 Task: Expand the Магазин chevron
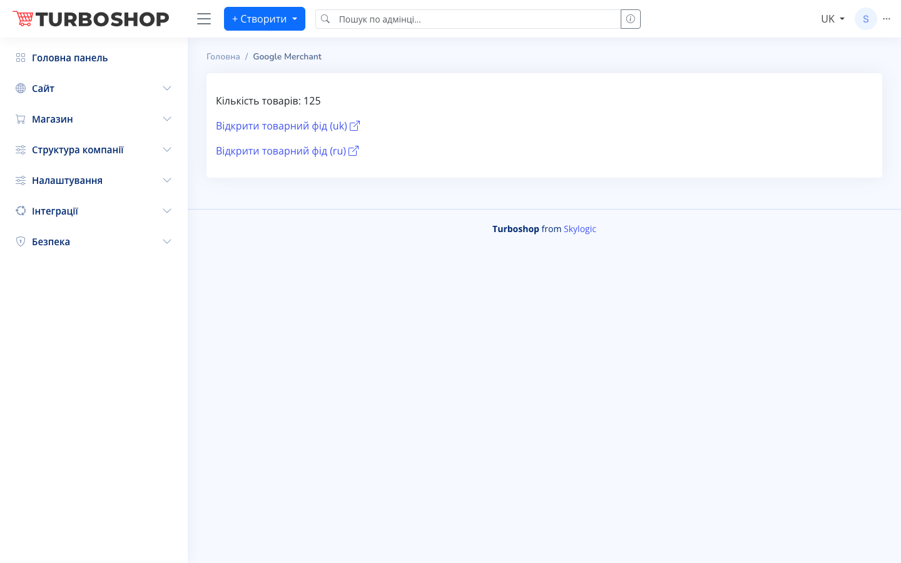point(167,119)
